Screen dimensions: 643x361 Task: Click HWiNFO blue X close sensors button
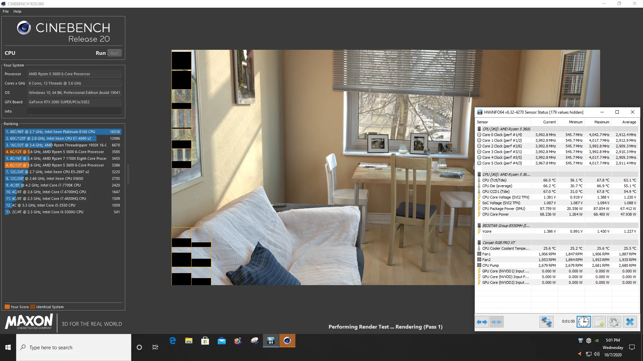coord(630,322)
